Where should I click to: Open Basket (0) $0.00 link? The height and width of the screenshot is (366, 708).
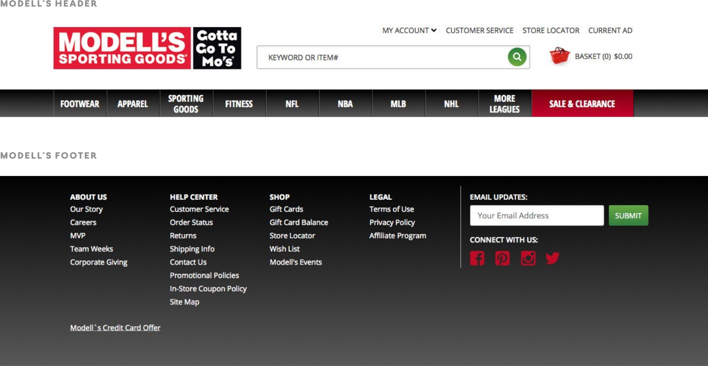[603, 56]
